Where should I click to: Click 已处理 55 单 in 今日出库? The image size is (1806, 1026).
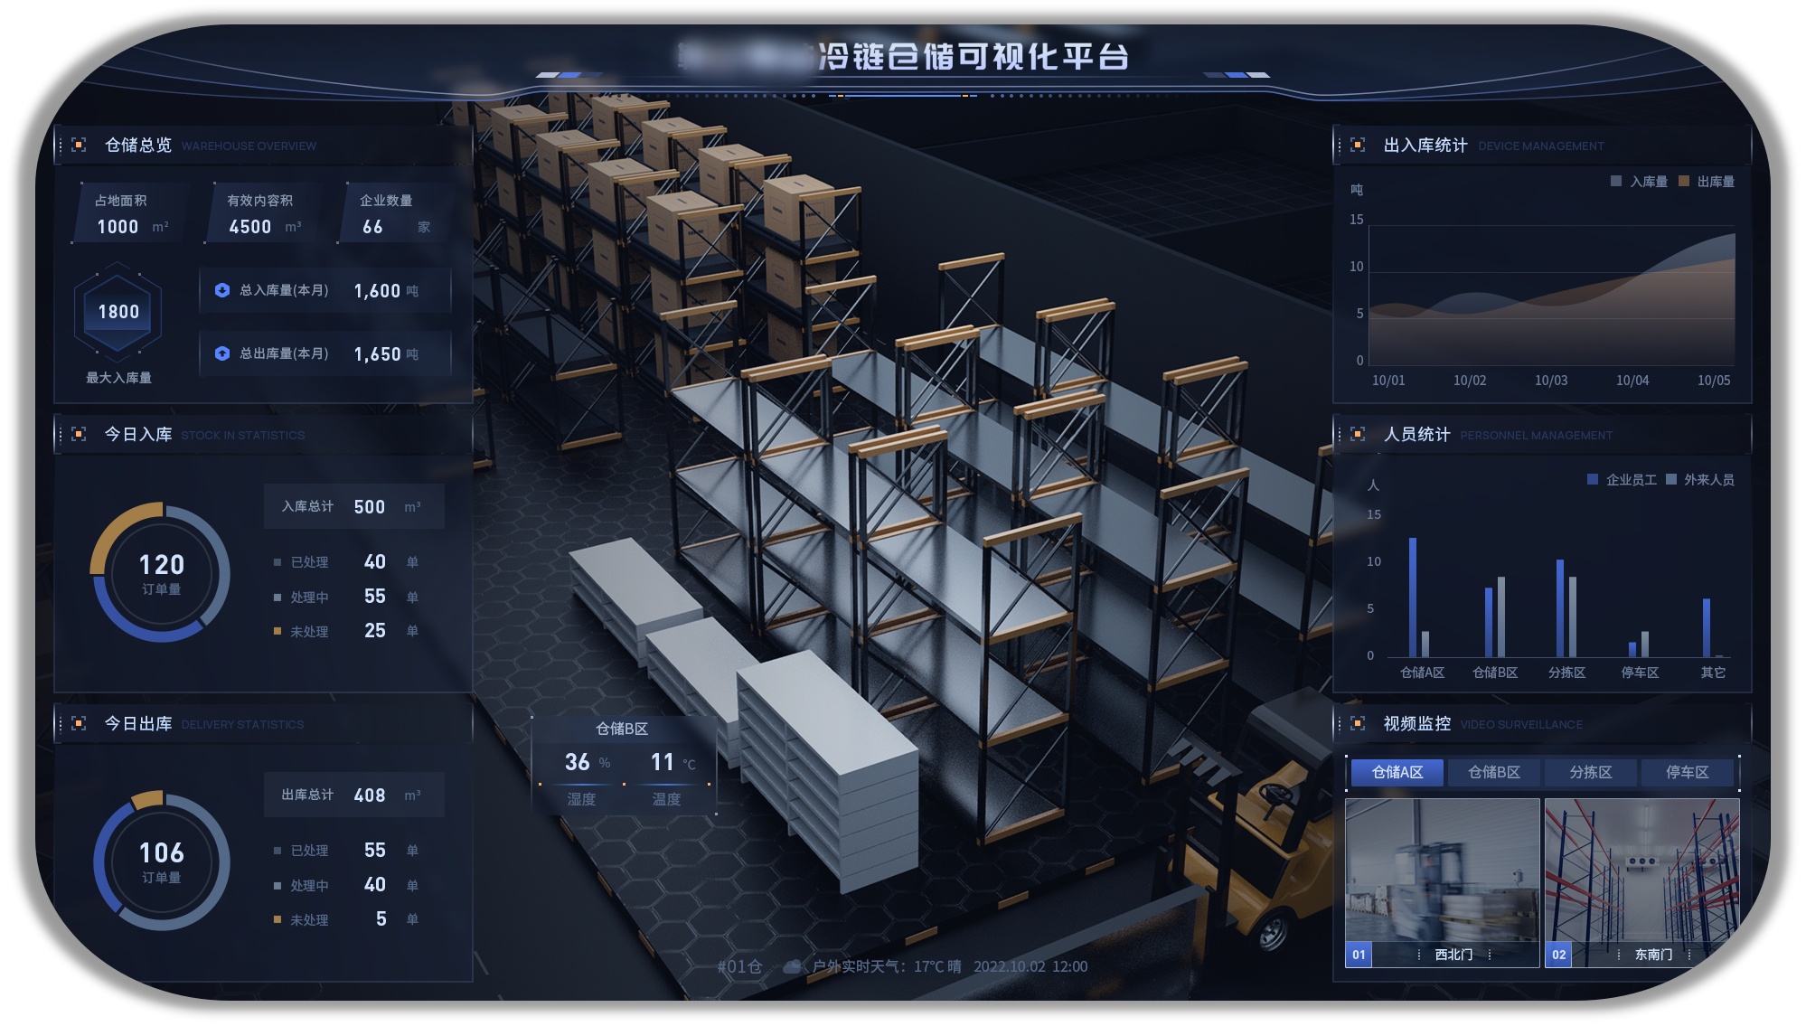pos(346,851)
